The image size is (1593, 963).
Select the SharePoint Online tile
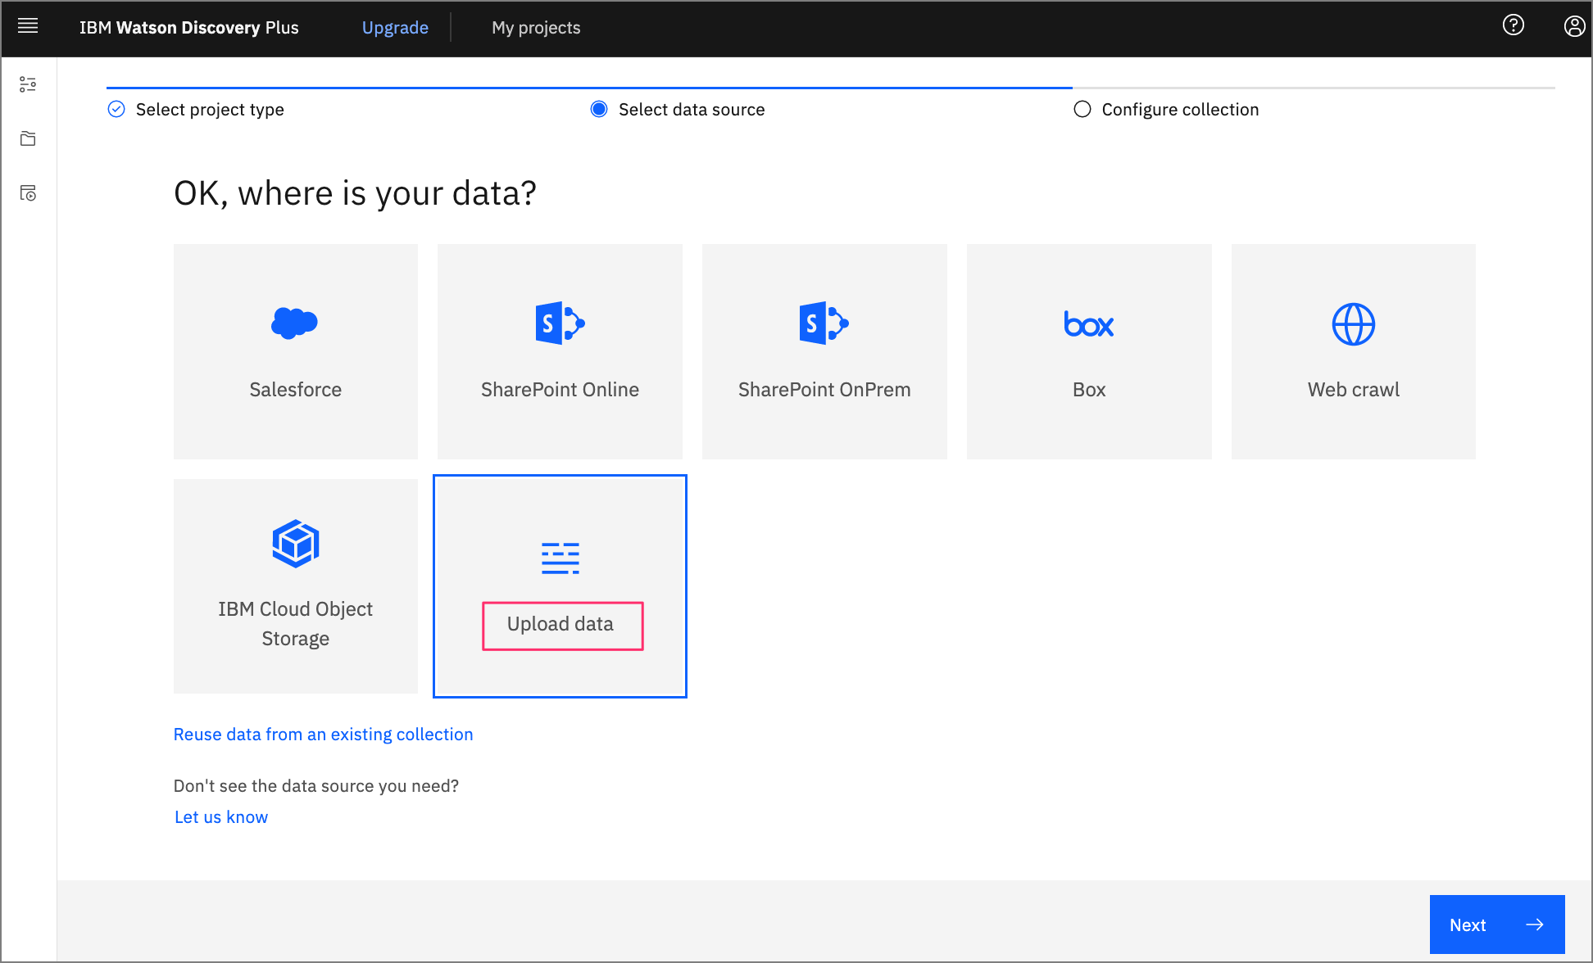[x=560, y=352]
